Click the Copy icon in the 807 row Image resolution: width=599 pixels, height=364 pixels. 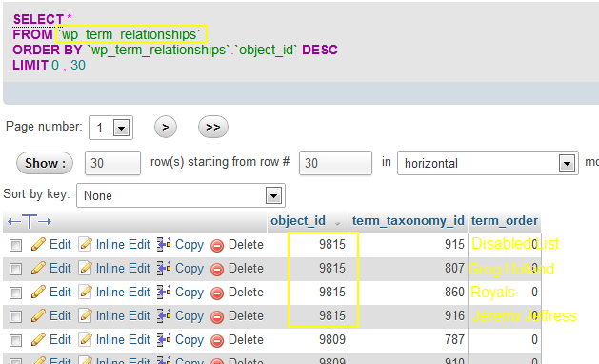(164, 268)
